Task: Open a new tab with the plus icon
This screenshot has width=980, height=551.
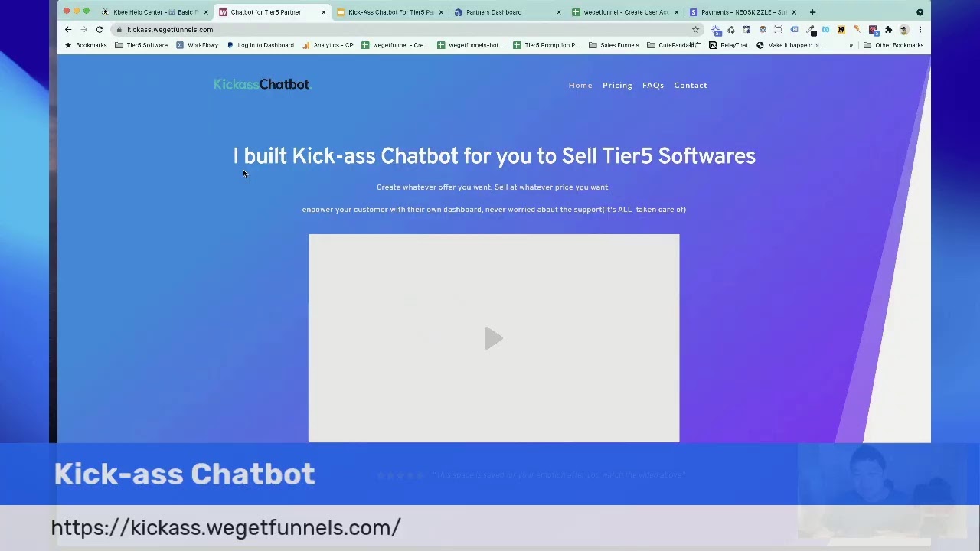Action: pyautogui.click(x=812, y=12)
